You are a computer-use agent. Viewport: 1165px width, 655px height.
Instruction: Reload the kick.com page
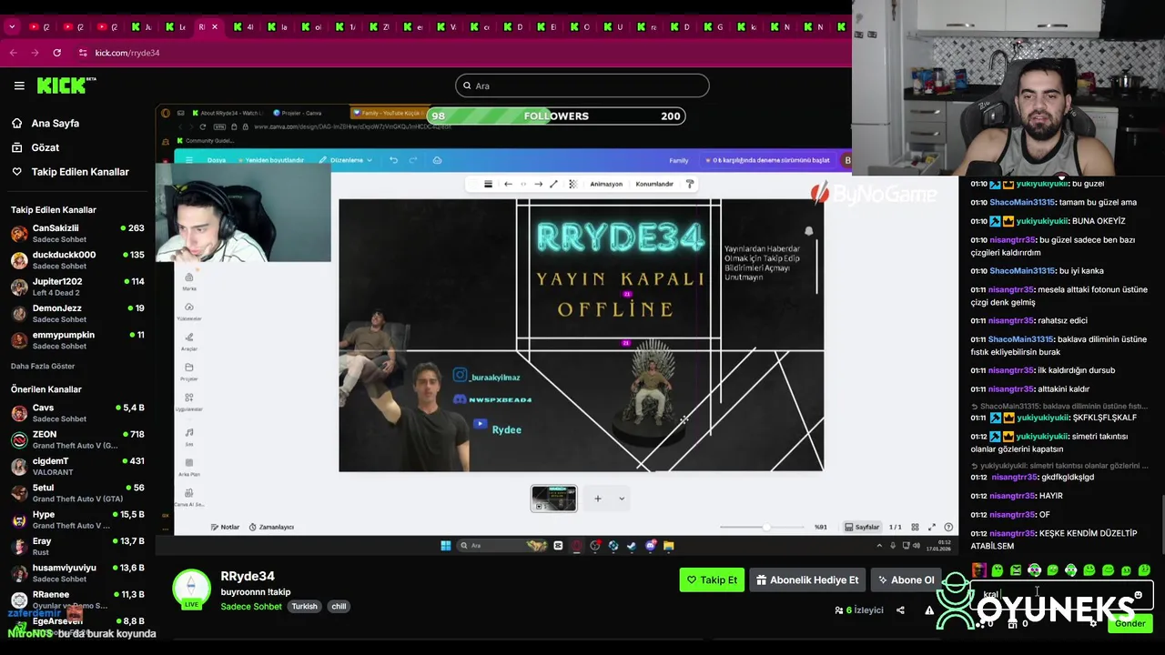coord(57,53)
